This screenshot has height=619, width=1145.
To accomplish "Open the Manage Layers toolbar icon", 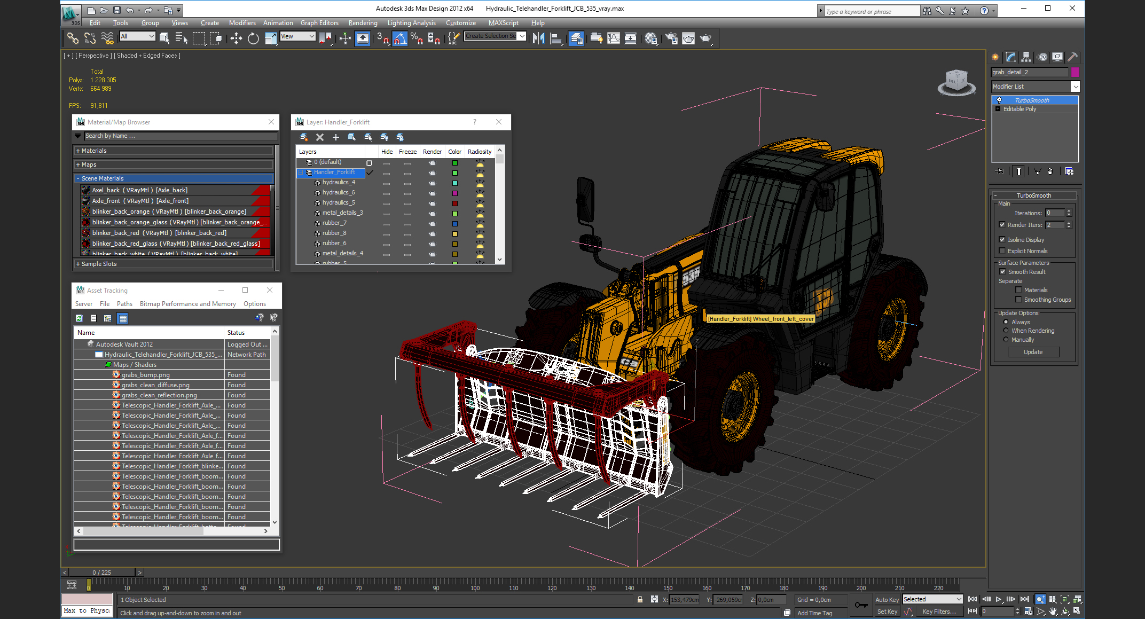I will coord(576,38).
